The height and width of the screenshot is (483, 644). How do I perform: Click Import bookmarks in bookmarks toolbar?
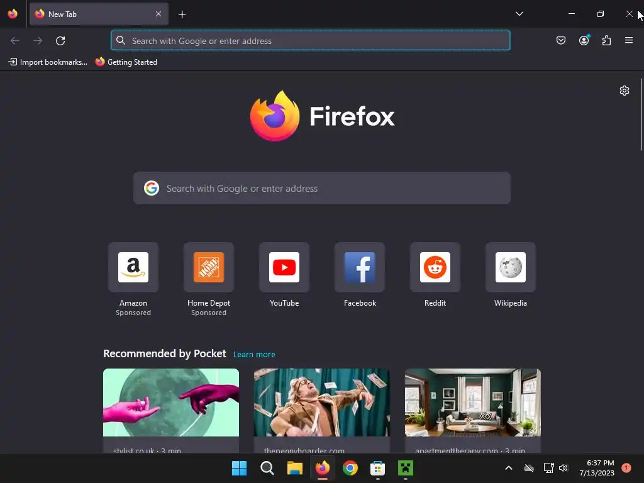(48, 62)
